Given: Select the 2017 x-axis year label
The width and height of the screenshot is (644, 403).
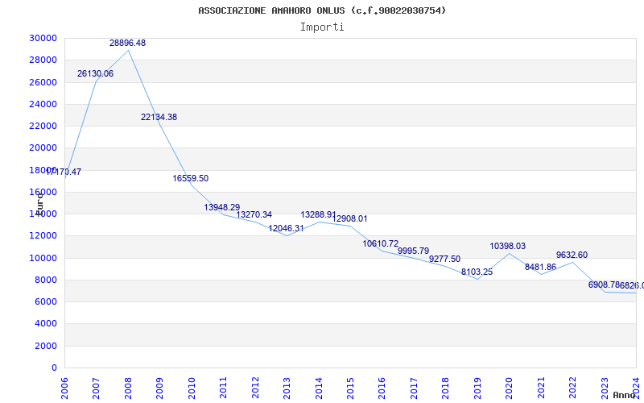Looking at the screenshot, I should click(414, 388).
